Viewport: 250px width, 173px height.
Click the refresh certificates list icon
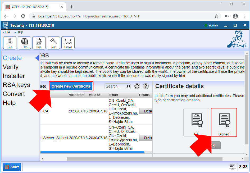click(137, 86)
